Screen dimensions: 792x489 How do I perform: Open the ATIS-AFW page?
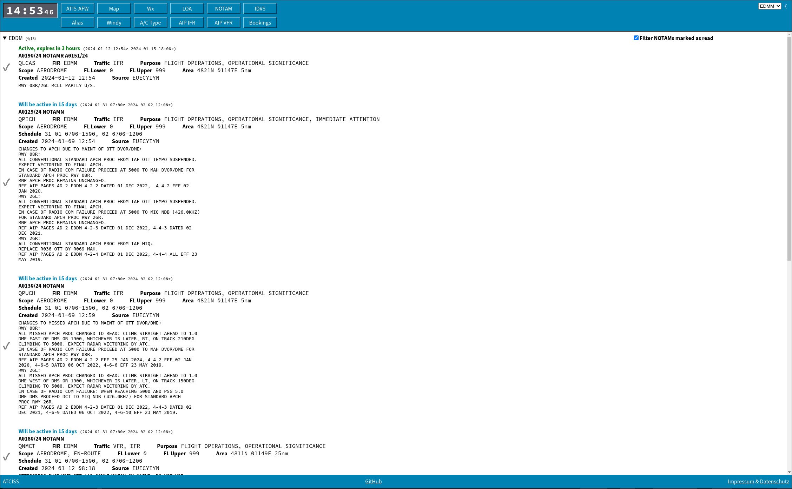pyautogui.click(x=78, y=9)
